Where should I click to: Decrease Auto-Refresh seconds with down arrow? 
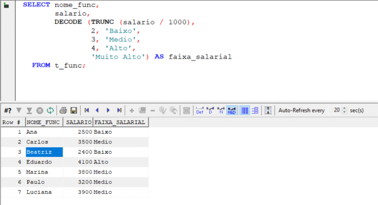[x=345, y=112]
